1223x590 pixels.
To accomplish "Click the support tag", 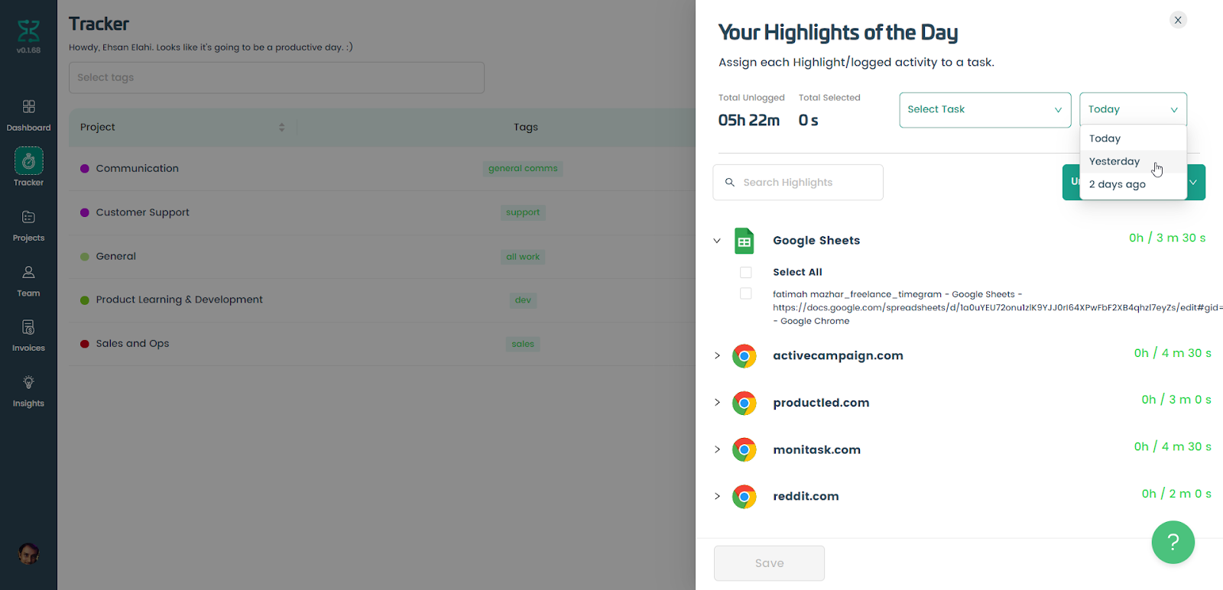I will [523, 212].
